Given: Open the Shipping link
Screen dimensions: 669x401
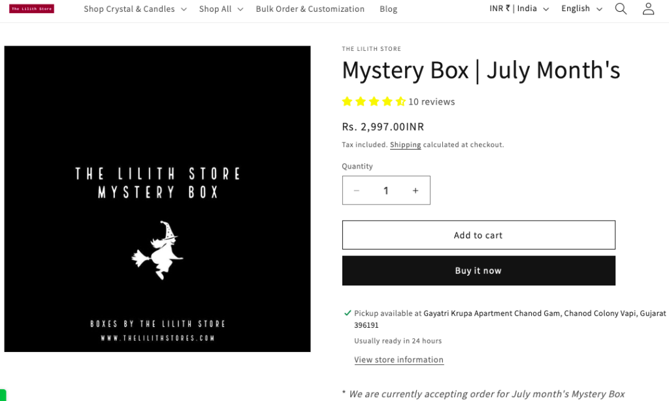Looking at the screenshot, I should coord(405,144).
